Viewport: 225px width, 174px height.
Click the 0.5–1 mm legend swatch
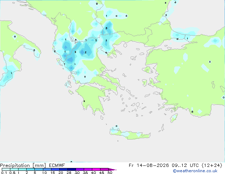14,169
